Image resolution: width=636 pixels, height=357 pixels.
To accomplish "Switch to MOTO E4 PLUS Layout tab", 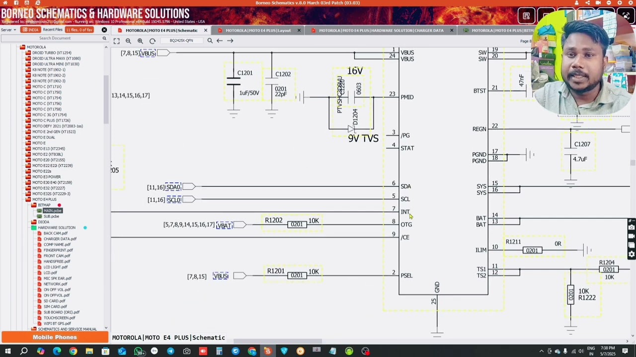I will point(258,30).
